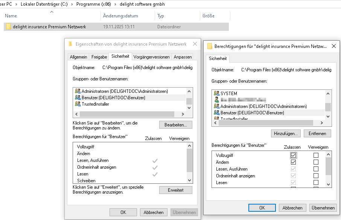
Task: Click the Entfernen button to remove user
Action: tap(317, 134)
